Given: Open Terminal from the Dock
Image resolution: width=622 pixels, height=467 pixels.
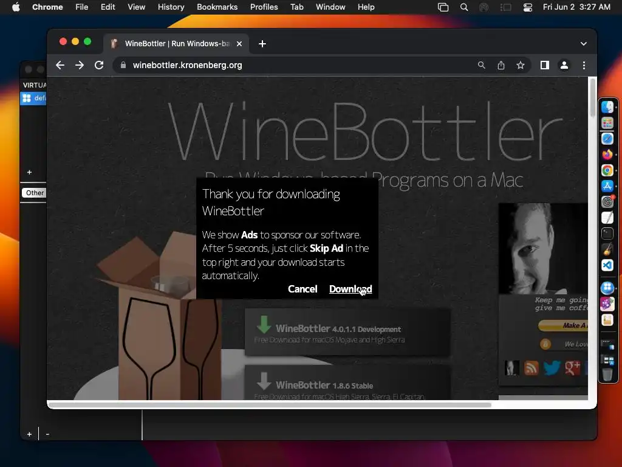Looking at the screenshot, I should coord(607,233).
